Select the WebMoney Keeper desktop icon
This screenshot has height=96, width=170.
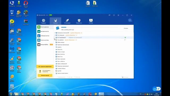tap(19, 14)
